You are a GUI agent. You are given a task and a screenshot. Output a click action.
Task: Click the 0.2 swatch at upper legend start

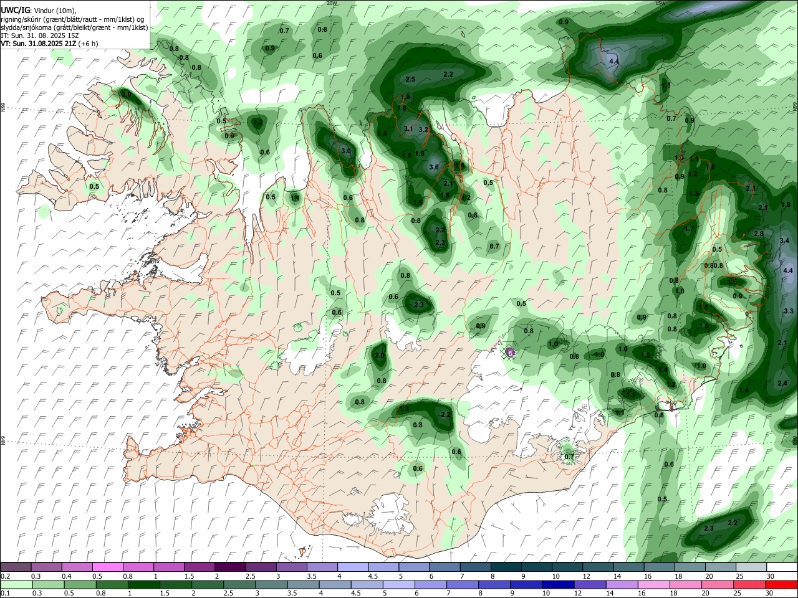(16, 567)
